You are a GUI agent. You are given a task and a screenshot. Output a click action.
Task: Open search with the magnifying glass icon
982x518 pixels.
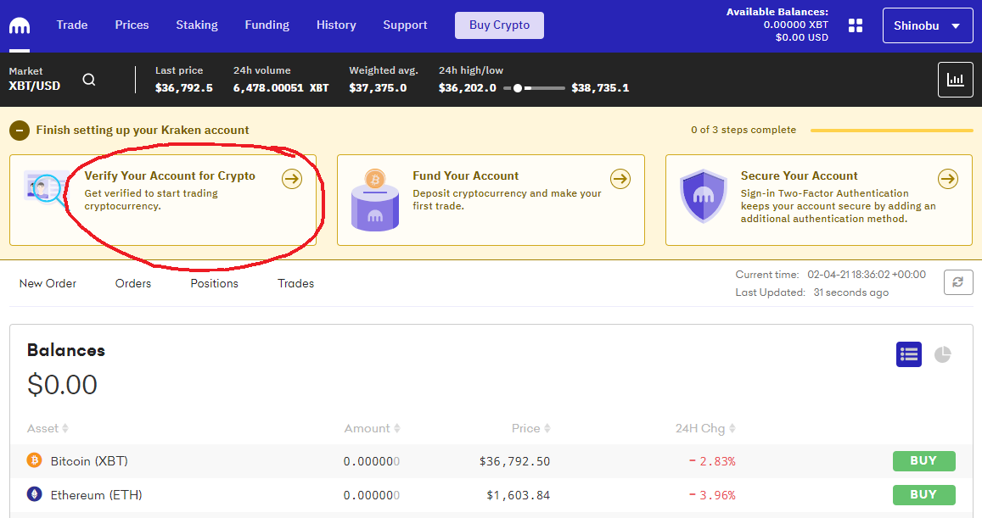tap(88, 78)
